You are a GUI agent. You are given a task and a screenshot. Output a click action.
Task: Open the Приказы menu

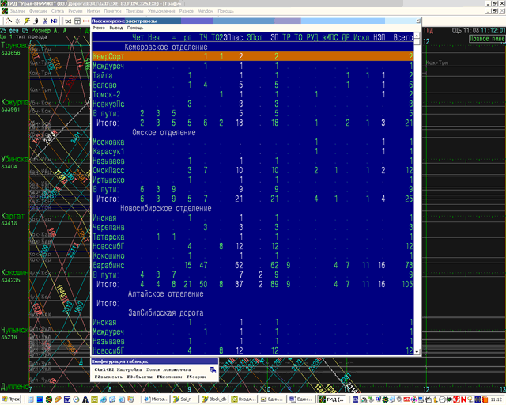pos(134,12)
